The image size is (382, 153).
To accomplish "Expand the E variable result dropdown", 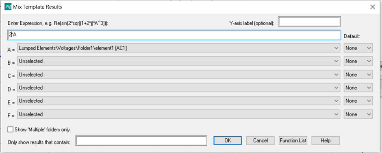I will (x=178, y=101).
